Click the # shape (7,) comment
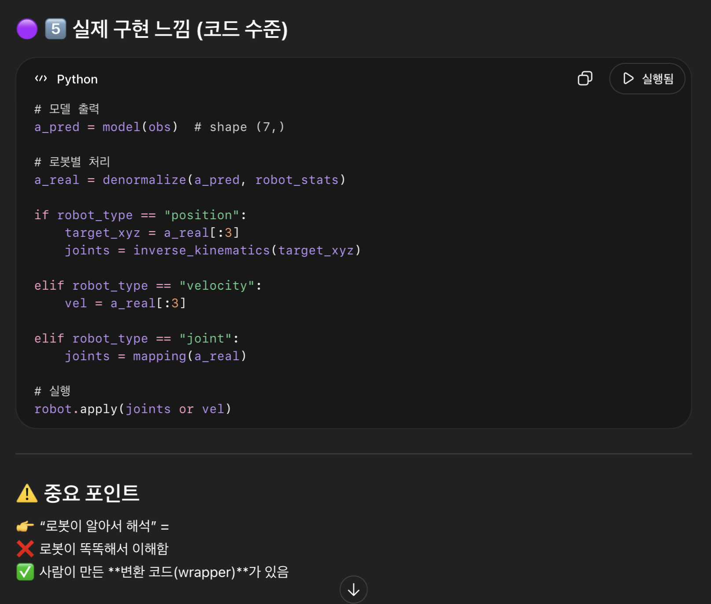The height and width of the screenshot is (604, 711). [x=240, y=127]
